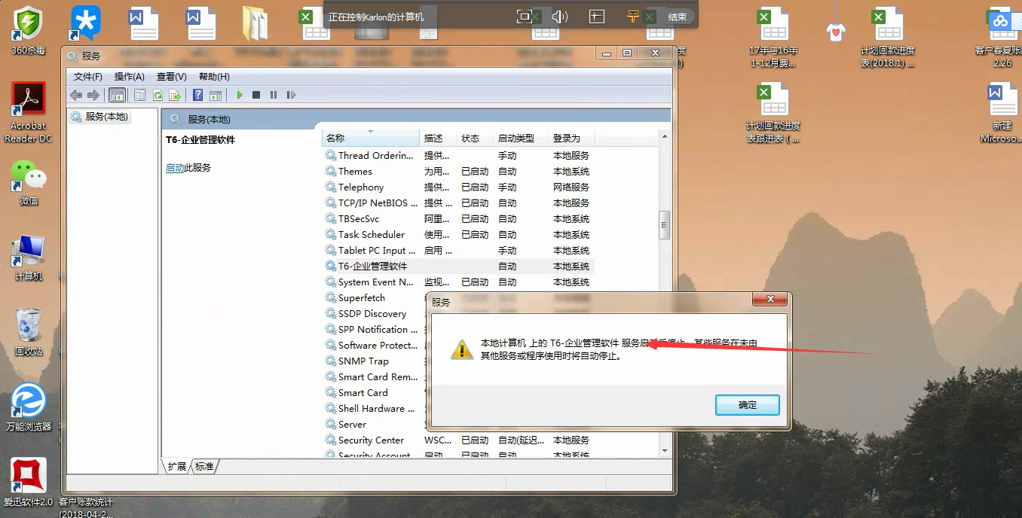Screen dimensions: 1022x518
Task: Click the Refresh toolbar icon
Action: (158, 95)
